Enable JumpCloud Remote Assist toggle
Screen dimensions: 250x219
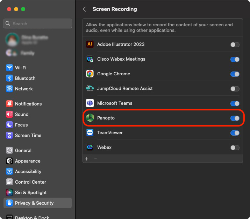235,89
